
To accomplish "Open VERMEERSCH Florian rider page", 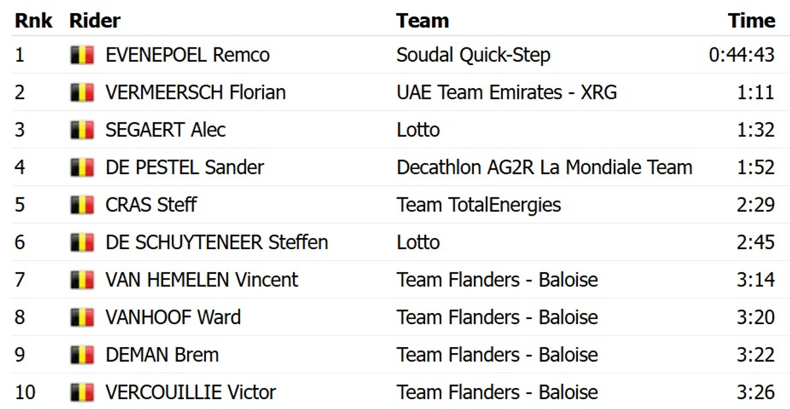I will coord(196,93).
